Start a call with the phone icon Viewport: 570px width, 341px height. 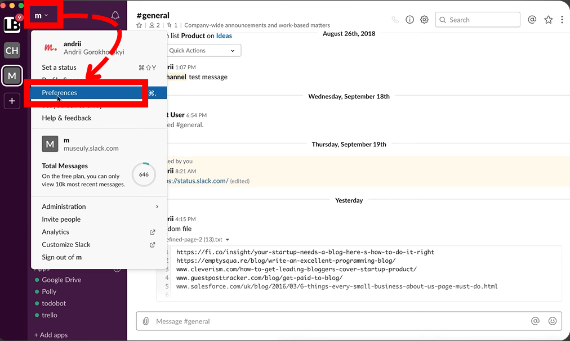[395, 20]
